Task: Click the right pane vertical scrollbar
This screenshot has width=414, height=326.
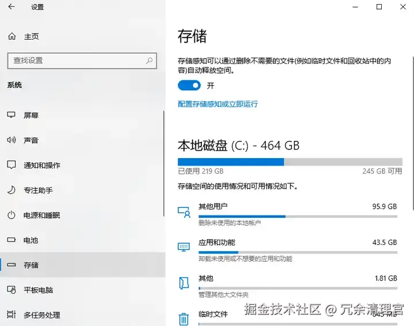Action: click(x=413, y=133)
